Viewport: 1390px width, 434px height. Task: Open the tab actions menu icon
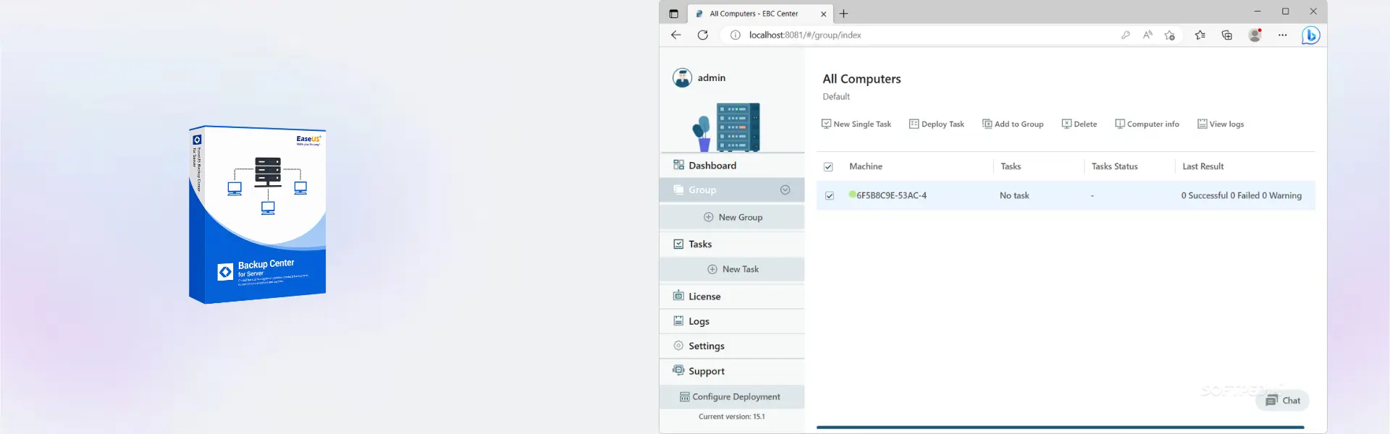(x=673, y=14)
